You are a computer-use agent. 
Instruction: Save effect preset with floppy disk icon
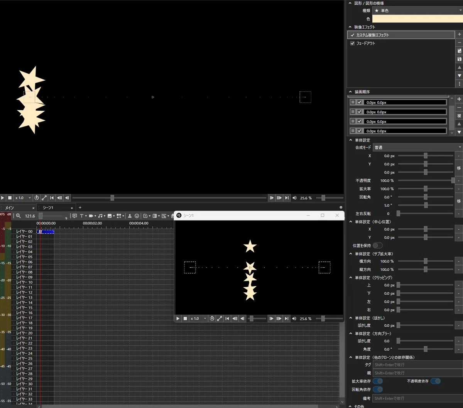(459, 59)
